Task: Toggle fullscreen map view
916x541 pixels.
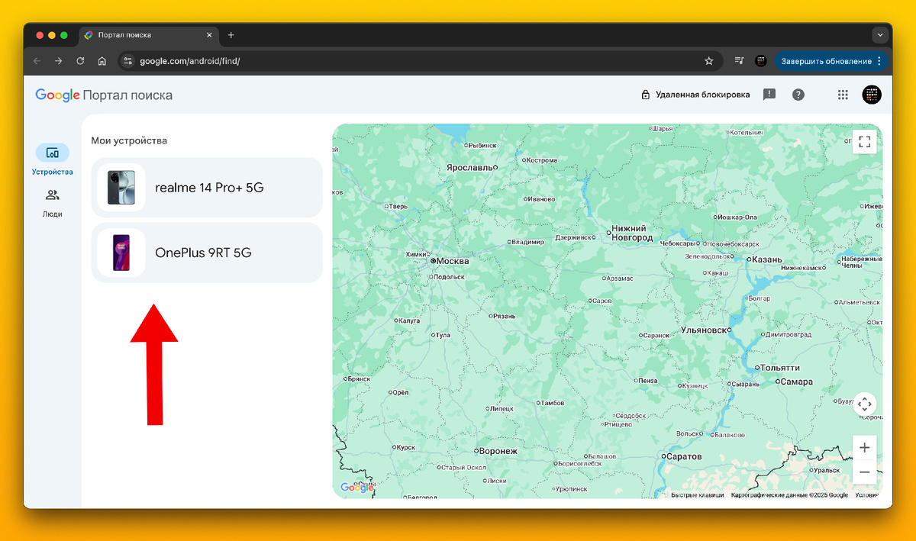Action: [x=864, y=141]
